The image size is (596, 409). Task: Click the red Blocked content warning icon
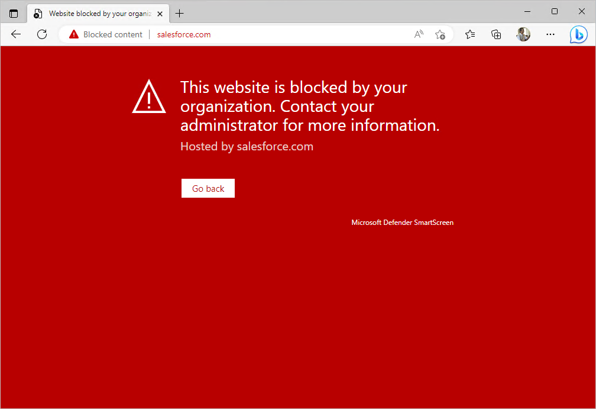click(x=74, y=34)
